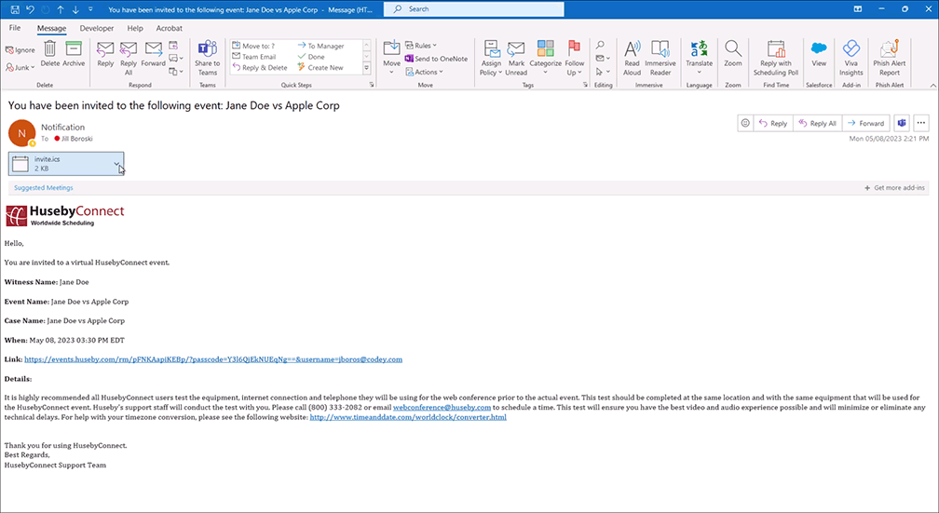Click Forward in message header
This screenshot has width=939, height=513.
pyautogui.click(x=866, y=123)
